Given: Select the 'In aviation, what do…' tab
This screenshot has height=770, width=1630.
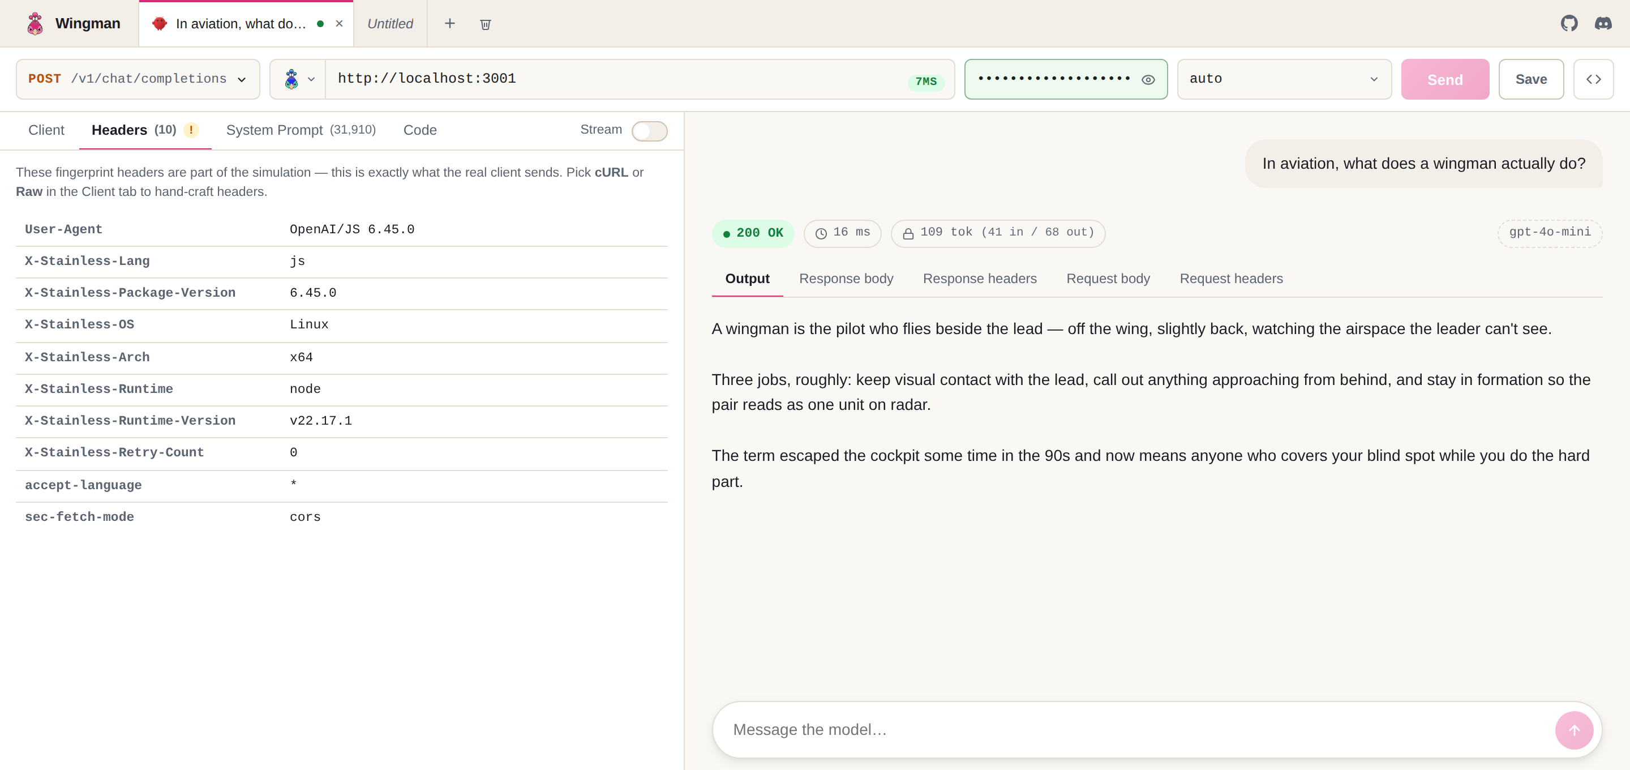Looking at the screenshot, I should 241,23.
